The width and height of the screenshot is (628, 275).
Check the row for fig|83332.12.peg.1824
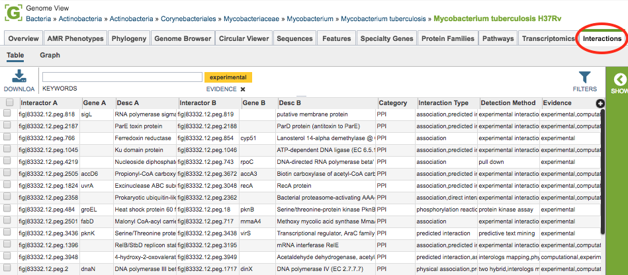[x=7, y=185]
